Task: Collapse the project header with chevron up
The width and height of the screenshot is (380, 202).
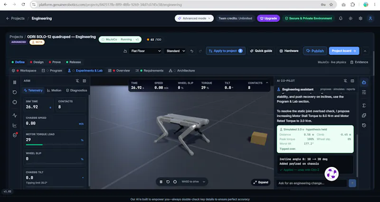Action: click(x=365, y=51)
